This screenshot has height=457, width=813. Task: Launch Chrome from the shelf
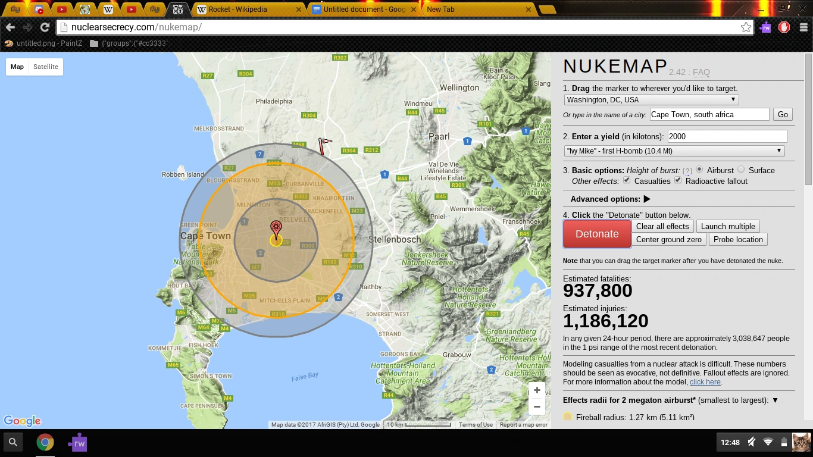point(45,442)
